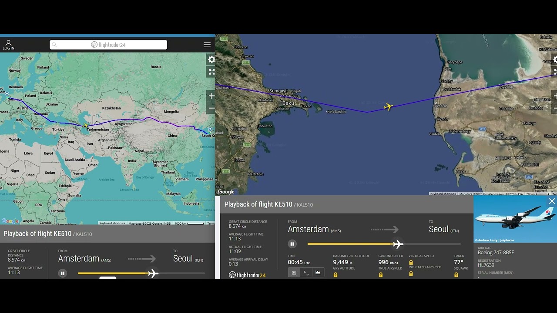Screen dimensions: 557x313
Task: Select the Amsterdam origin pin on left map
Action: tap(7, 94)
